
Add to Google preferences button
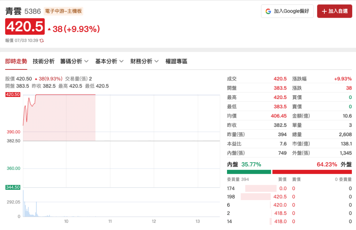pos(287,11)
